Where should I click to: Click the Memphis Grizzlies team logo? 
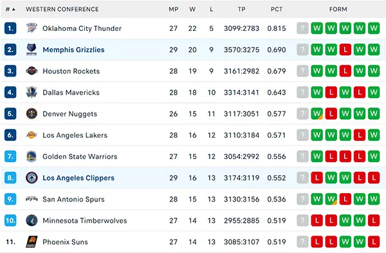tap(32, 50)
